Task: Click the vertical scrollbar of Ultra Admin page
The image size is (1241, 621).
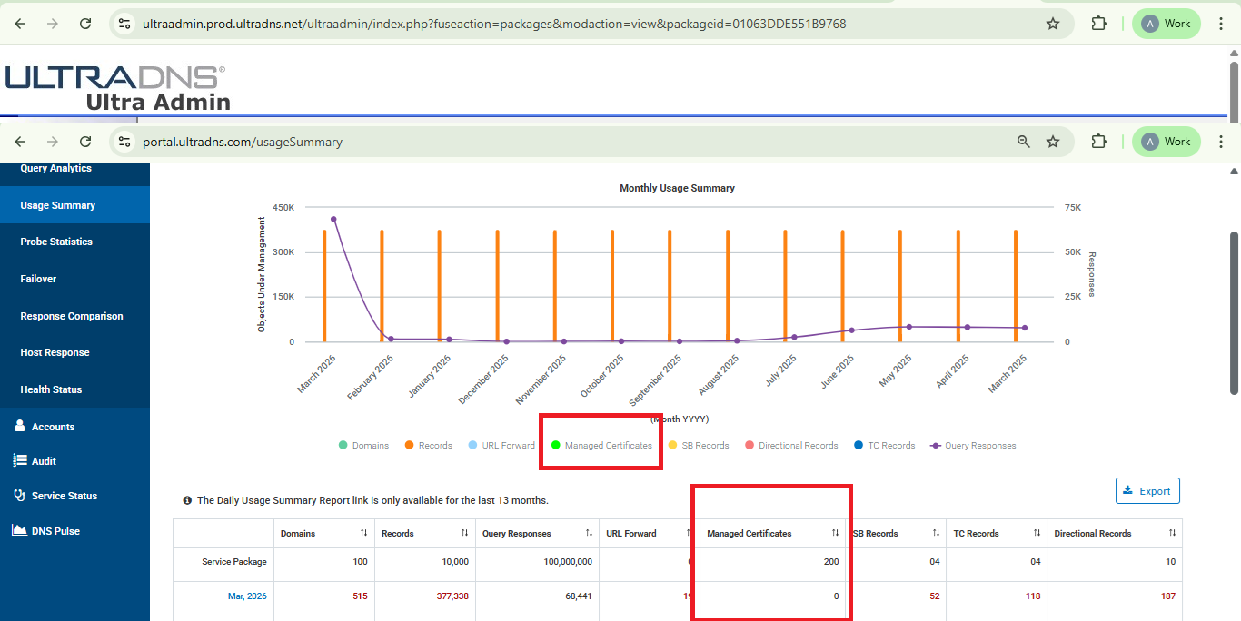Action: (x=1234, y=91)
